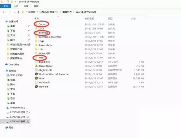Viewport: 181px width, 138px height.
Task: Open 视频 under This PC
Action: click(x=12, y=80)
